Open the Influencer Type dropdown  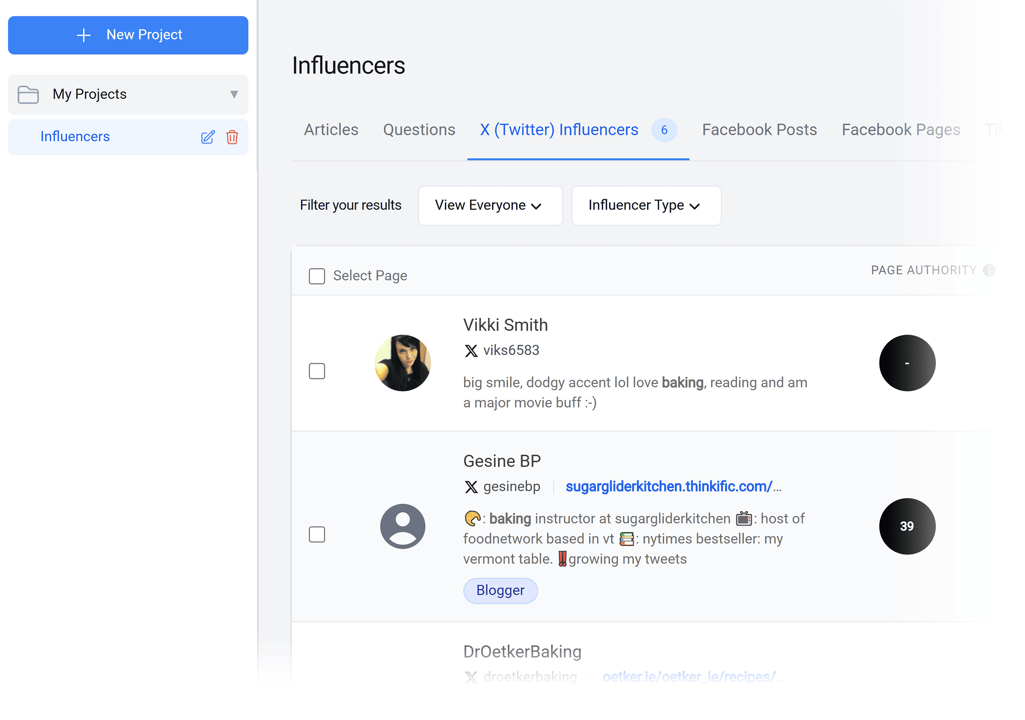pyautogui.click(x=645, y=206)
